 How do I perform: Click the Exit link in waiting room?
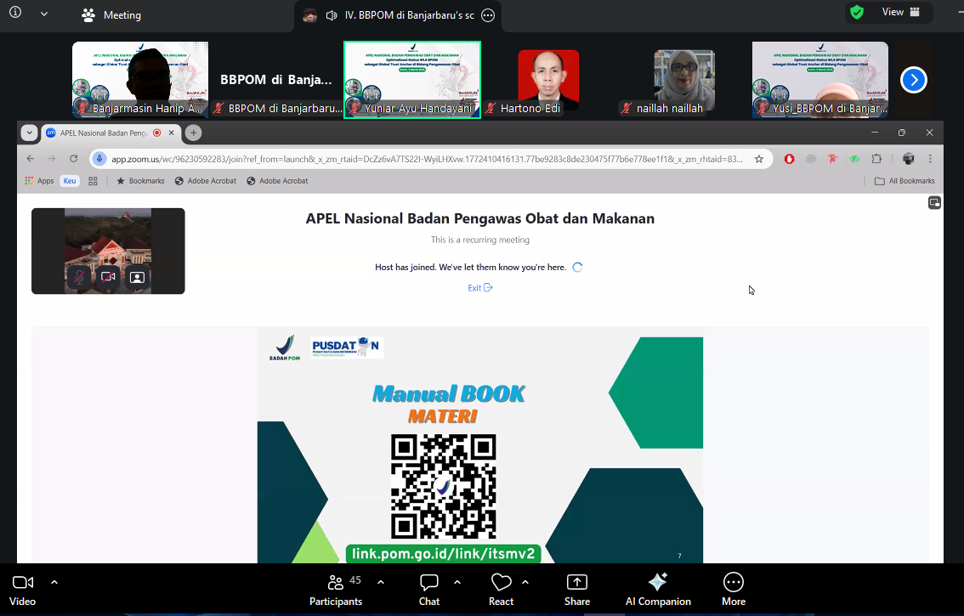tap(479, 288)
